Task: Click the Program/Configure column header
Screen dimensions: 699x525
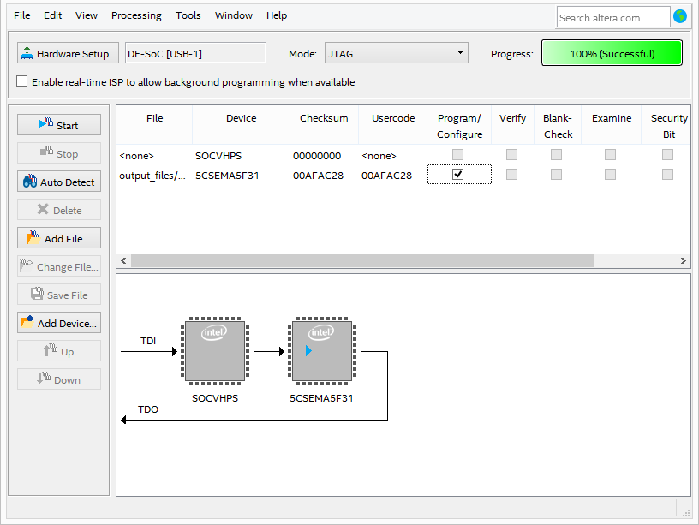Action: tap(459, 126)
